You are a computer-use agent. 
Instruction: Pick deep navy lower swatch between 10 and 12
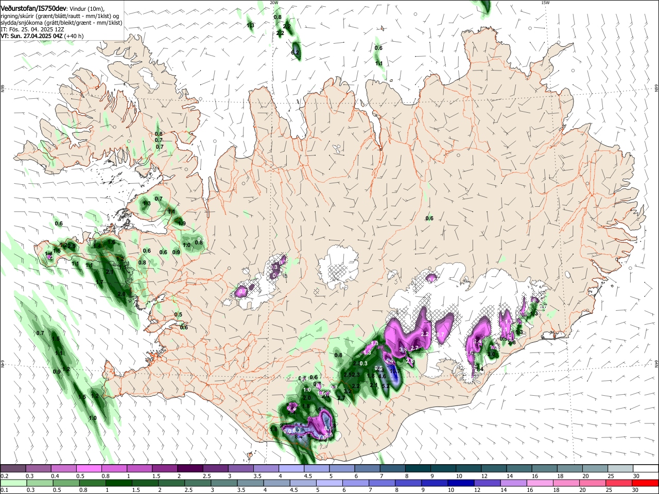460,483
